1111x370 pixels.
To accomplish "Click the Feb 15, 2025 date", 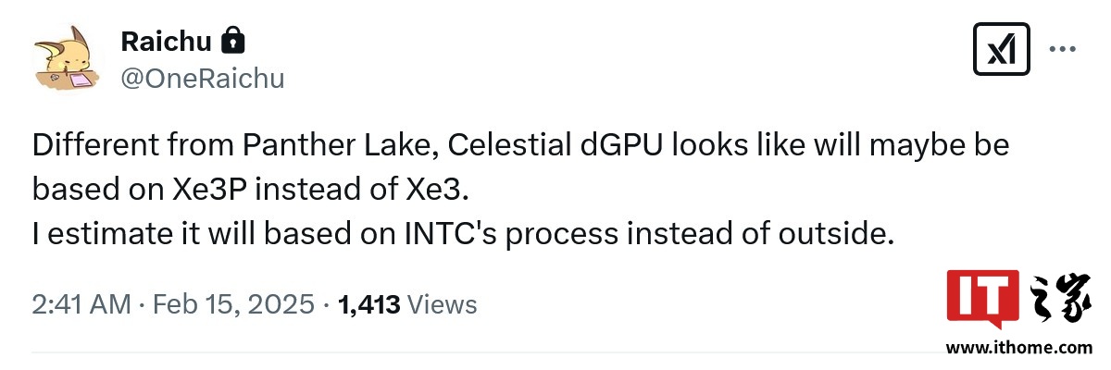I will [x=234, y=304].
